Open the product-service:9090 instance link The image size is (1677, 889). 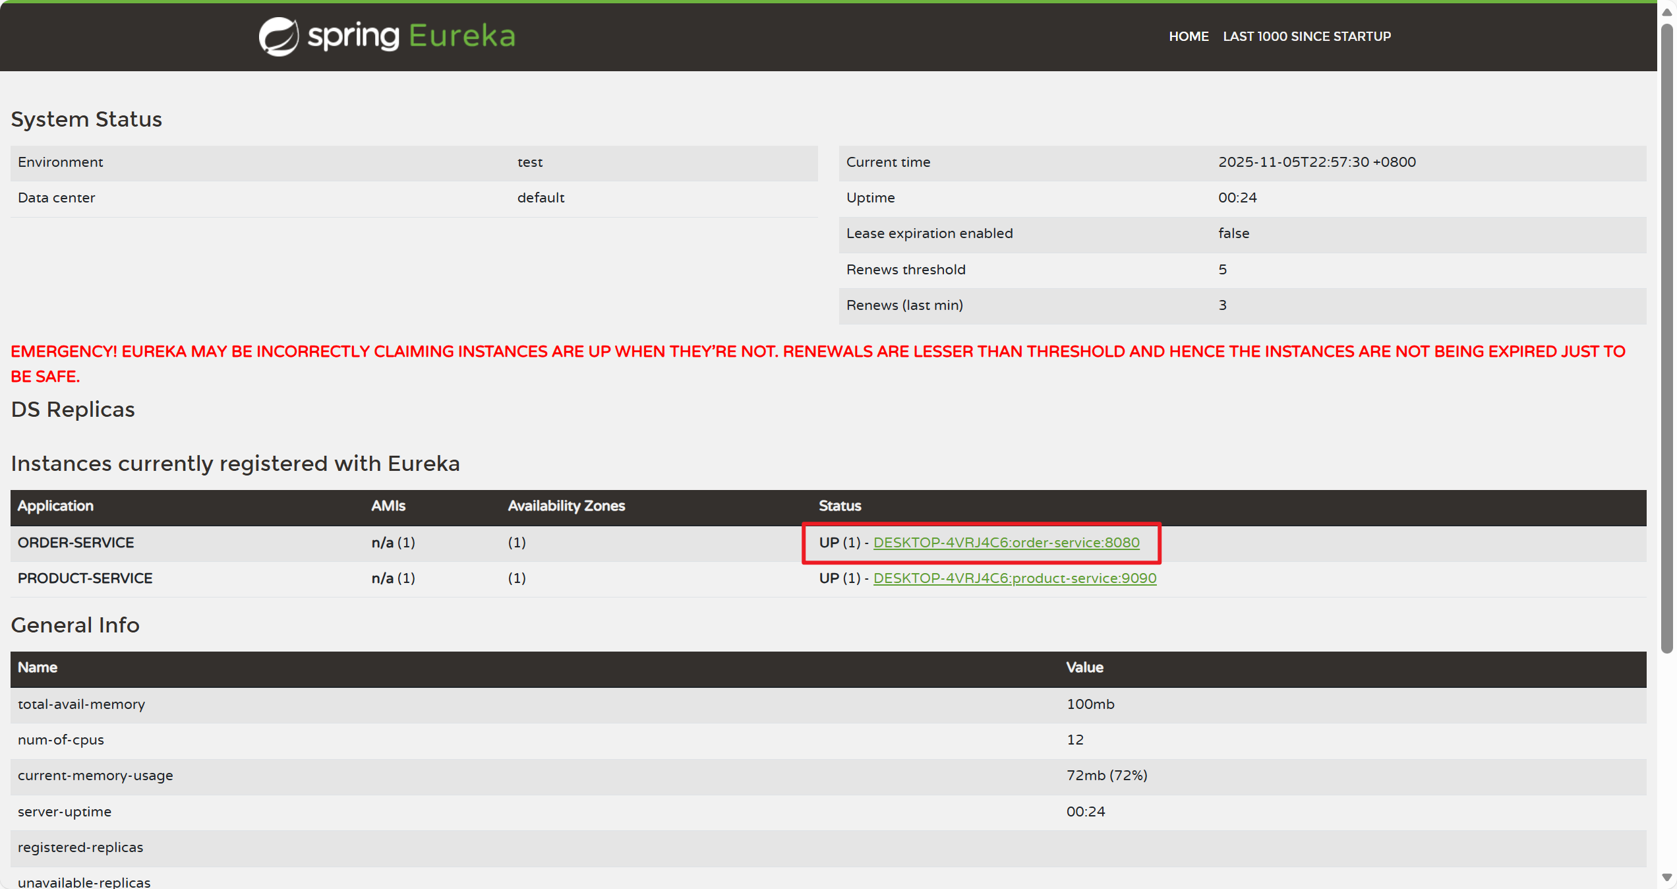[x=1014, y=578]
